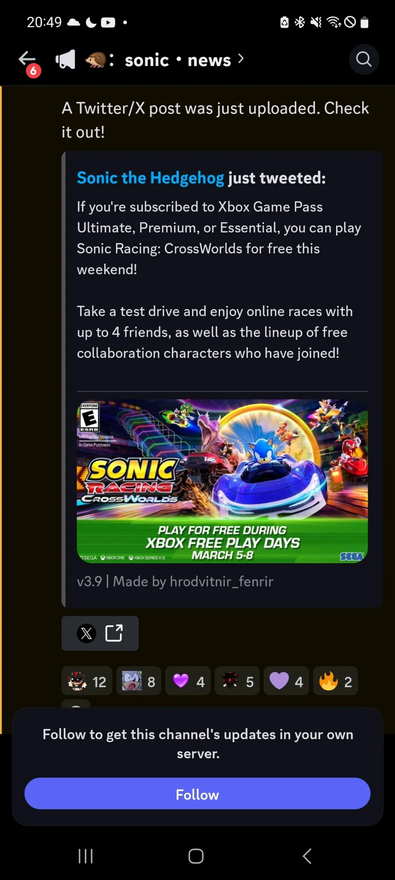Open the Sonic Racing CrossWorlds promo image
395x880 pixels.
pyautogui.click(x=222, y=481)
